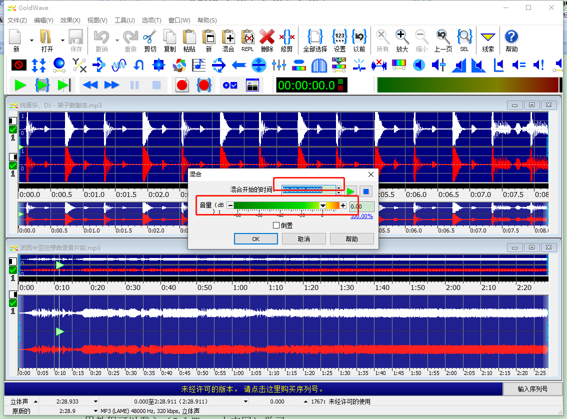
Task: Click the 设置 set selection icon
Action: pyautogui.click(x=339, y=37)
